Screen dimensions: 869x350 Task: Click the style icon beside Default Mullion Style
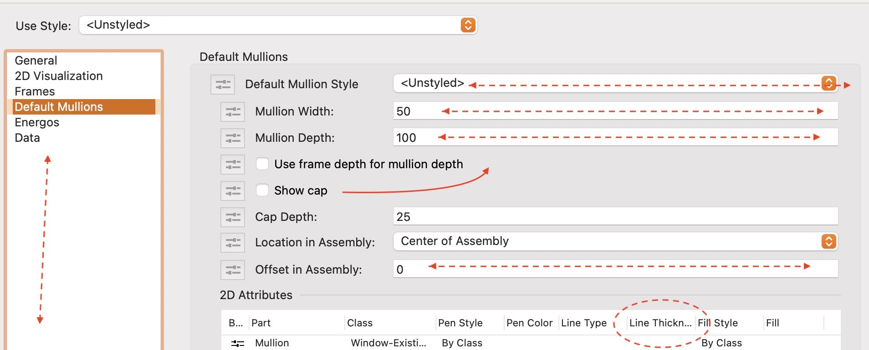223,85
